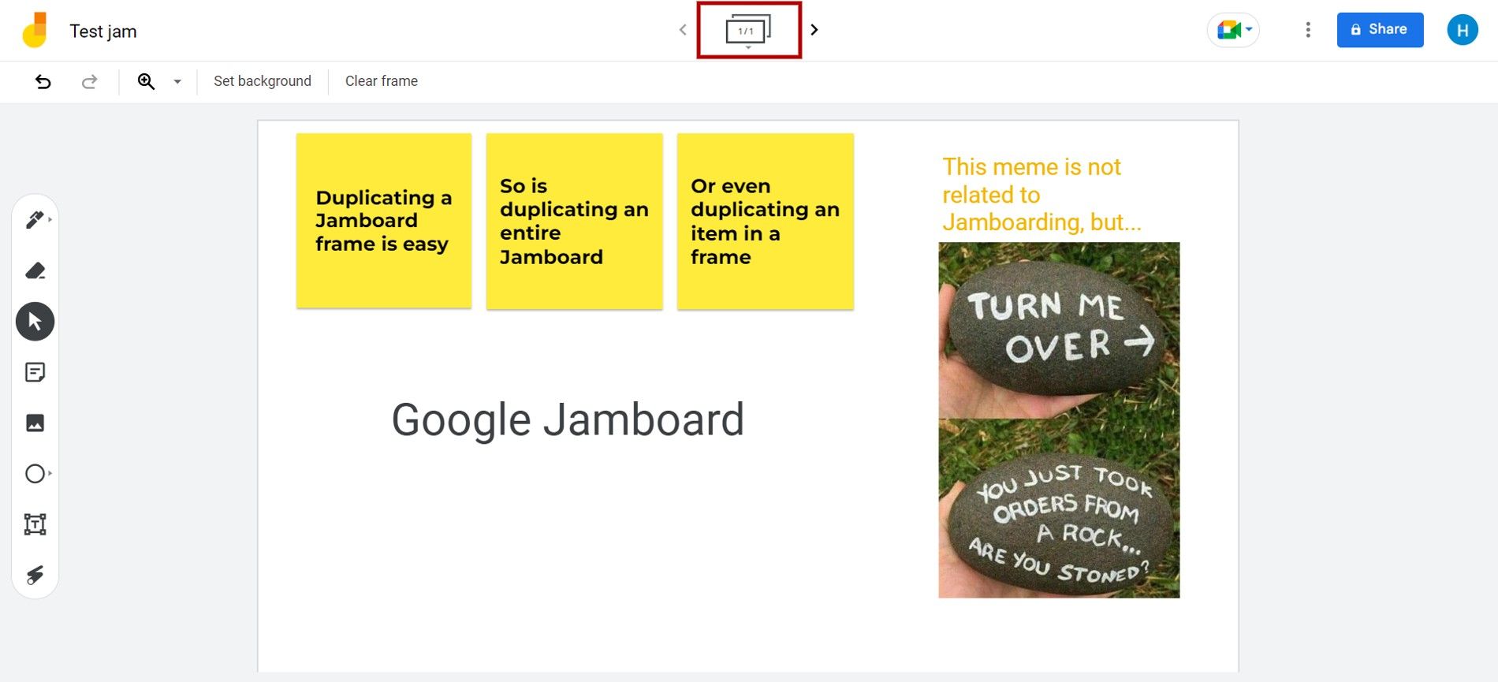Viewport: 1498px width, 682px height.
Task: Share the jam with the Share button
Action: point(1380,30)
